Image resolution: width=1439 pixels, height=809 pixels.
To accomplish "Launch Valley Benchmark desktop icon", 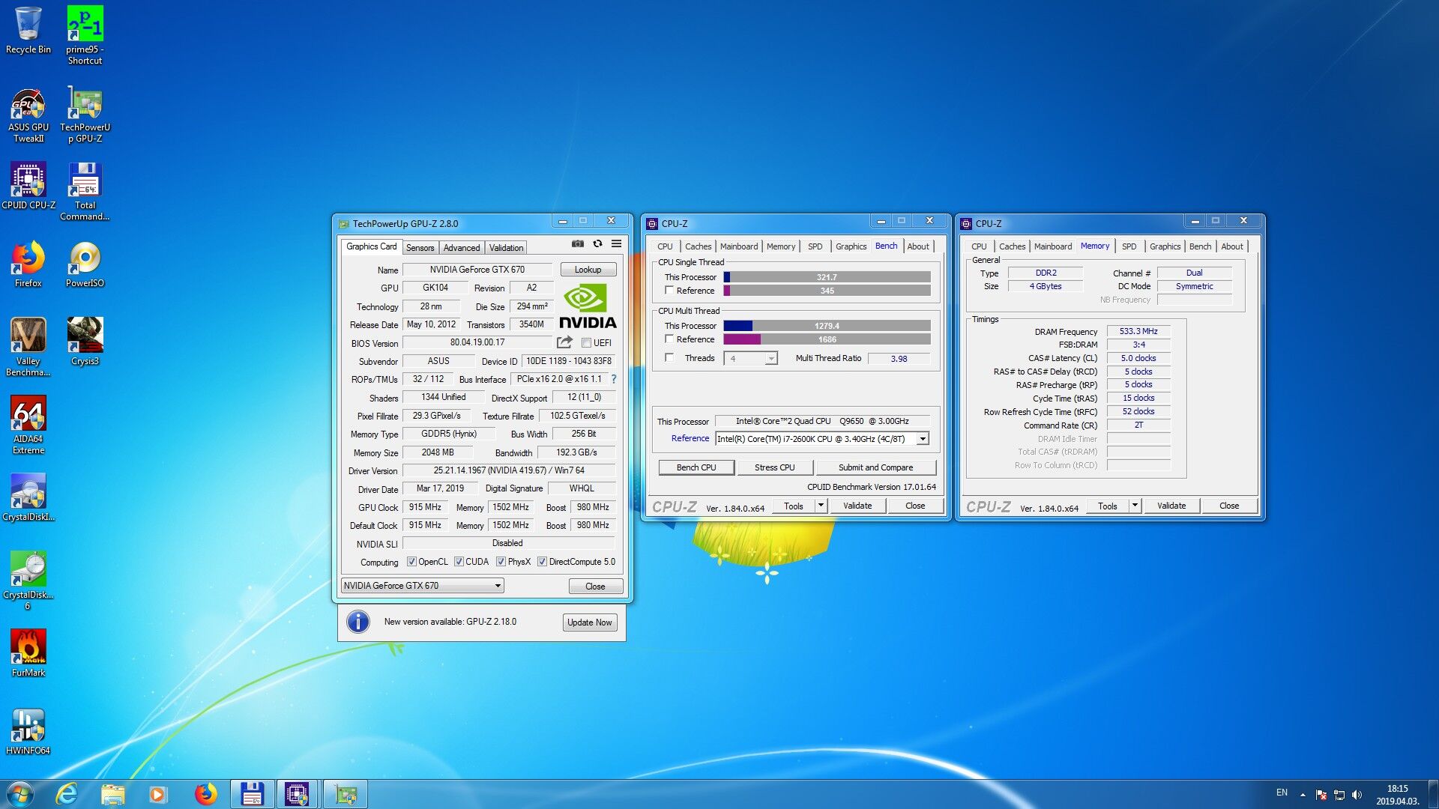I will point(28,347).
